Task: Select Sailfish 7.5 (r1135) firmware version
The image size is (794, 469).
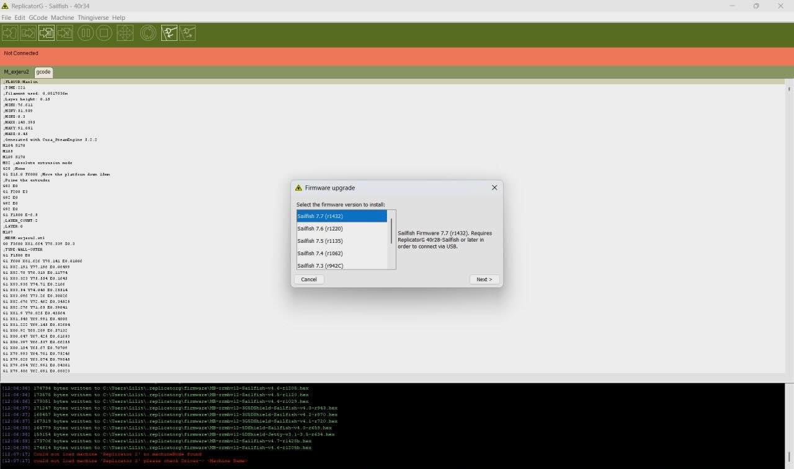Action: coord(319,241)
